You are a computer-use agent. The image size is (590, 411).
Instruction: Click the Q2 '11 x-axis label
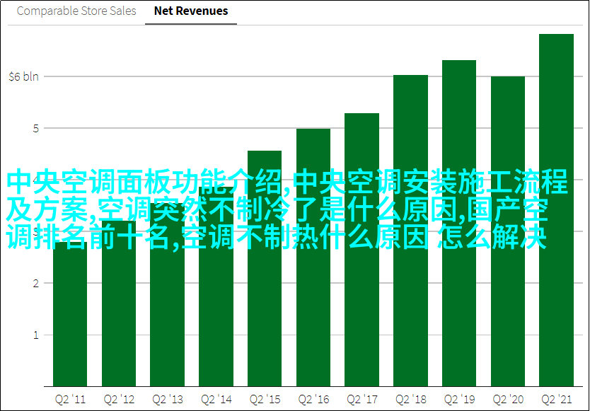coord(70,399)
